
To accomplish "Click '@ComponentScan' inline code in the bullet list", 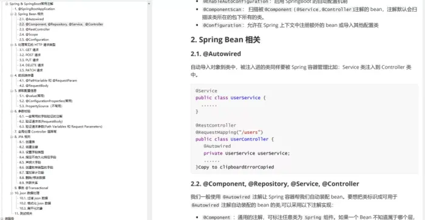I will (222, 10).
